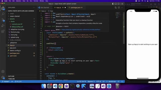The image size is (161, 90).
Task: Open the Manage gear icon
Action: (3, 77)
